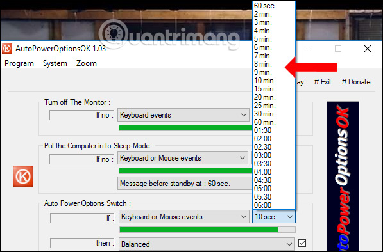The height and width of the screenshot is (252, 383).
Task: Click the AutoPowerOptionsOK title bar icon
Action: click(7, 49)
